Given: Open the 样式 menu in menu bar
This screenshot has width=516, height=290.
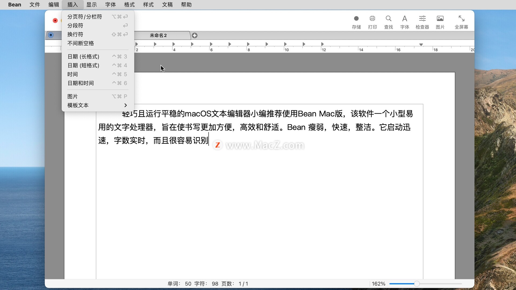Looking at the screenshot, I should tap(148, 5).
